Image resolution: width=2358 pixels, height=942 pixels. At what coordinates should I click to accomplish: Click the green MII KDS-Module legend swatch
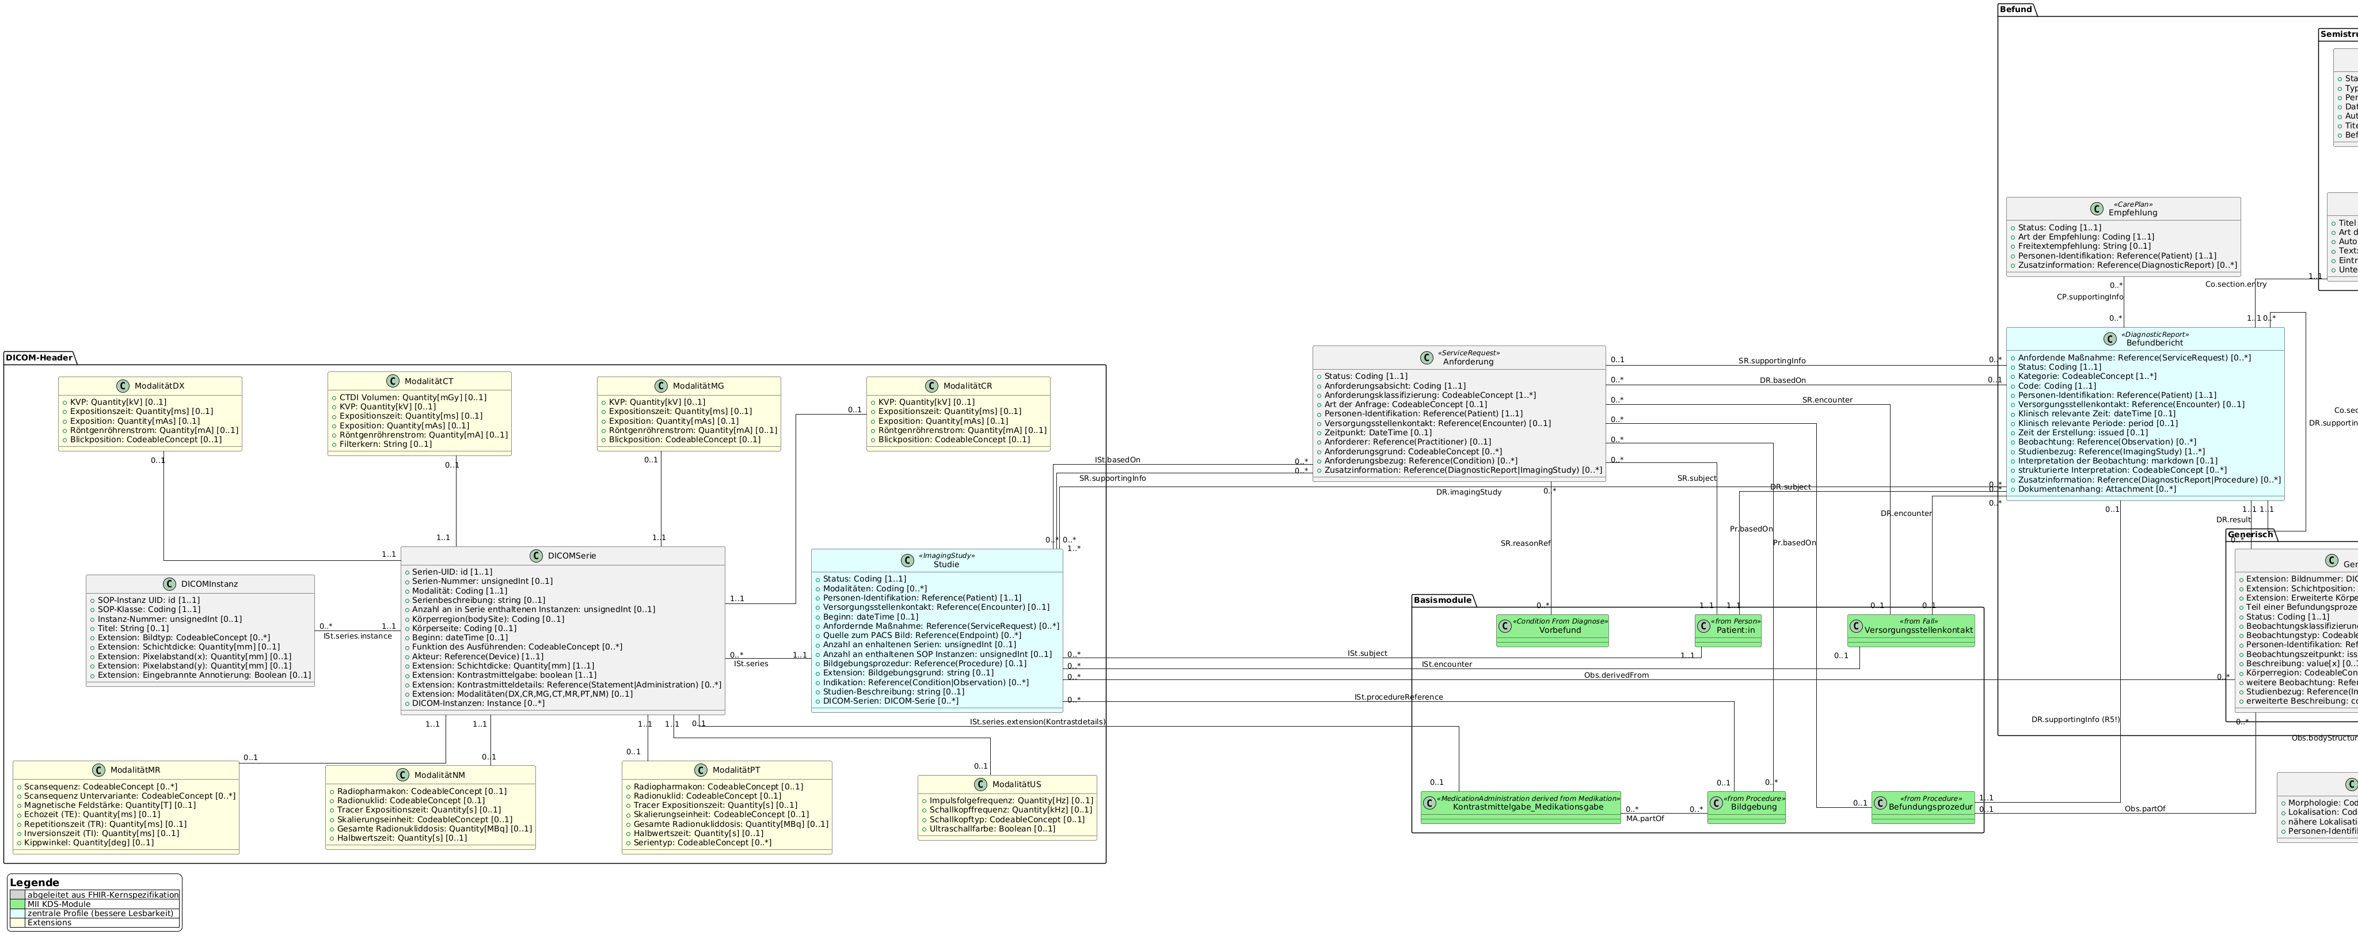[x=17, y=905]
